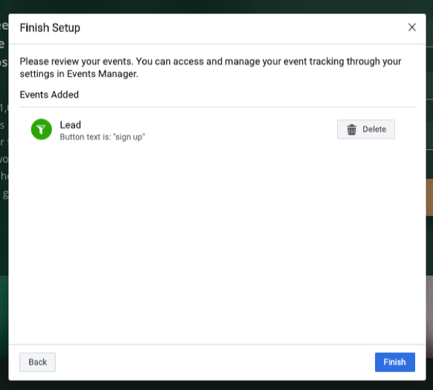
Task: Confirm setup with the blue Finish button
Action: (x=395, y=362)
